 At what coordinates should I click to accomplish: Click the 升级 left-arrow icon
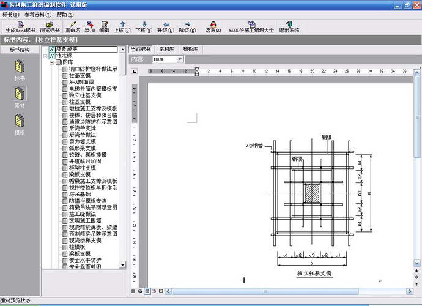coord(166,27)
